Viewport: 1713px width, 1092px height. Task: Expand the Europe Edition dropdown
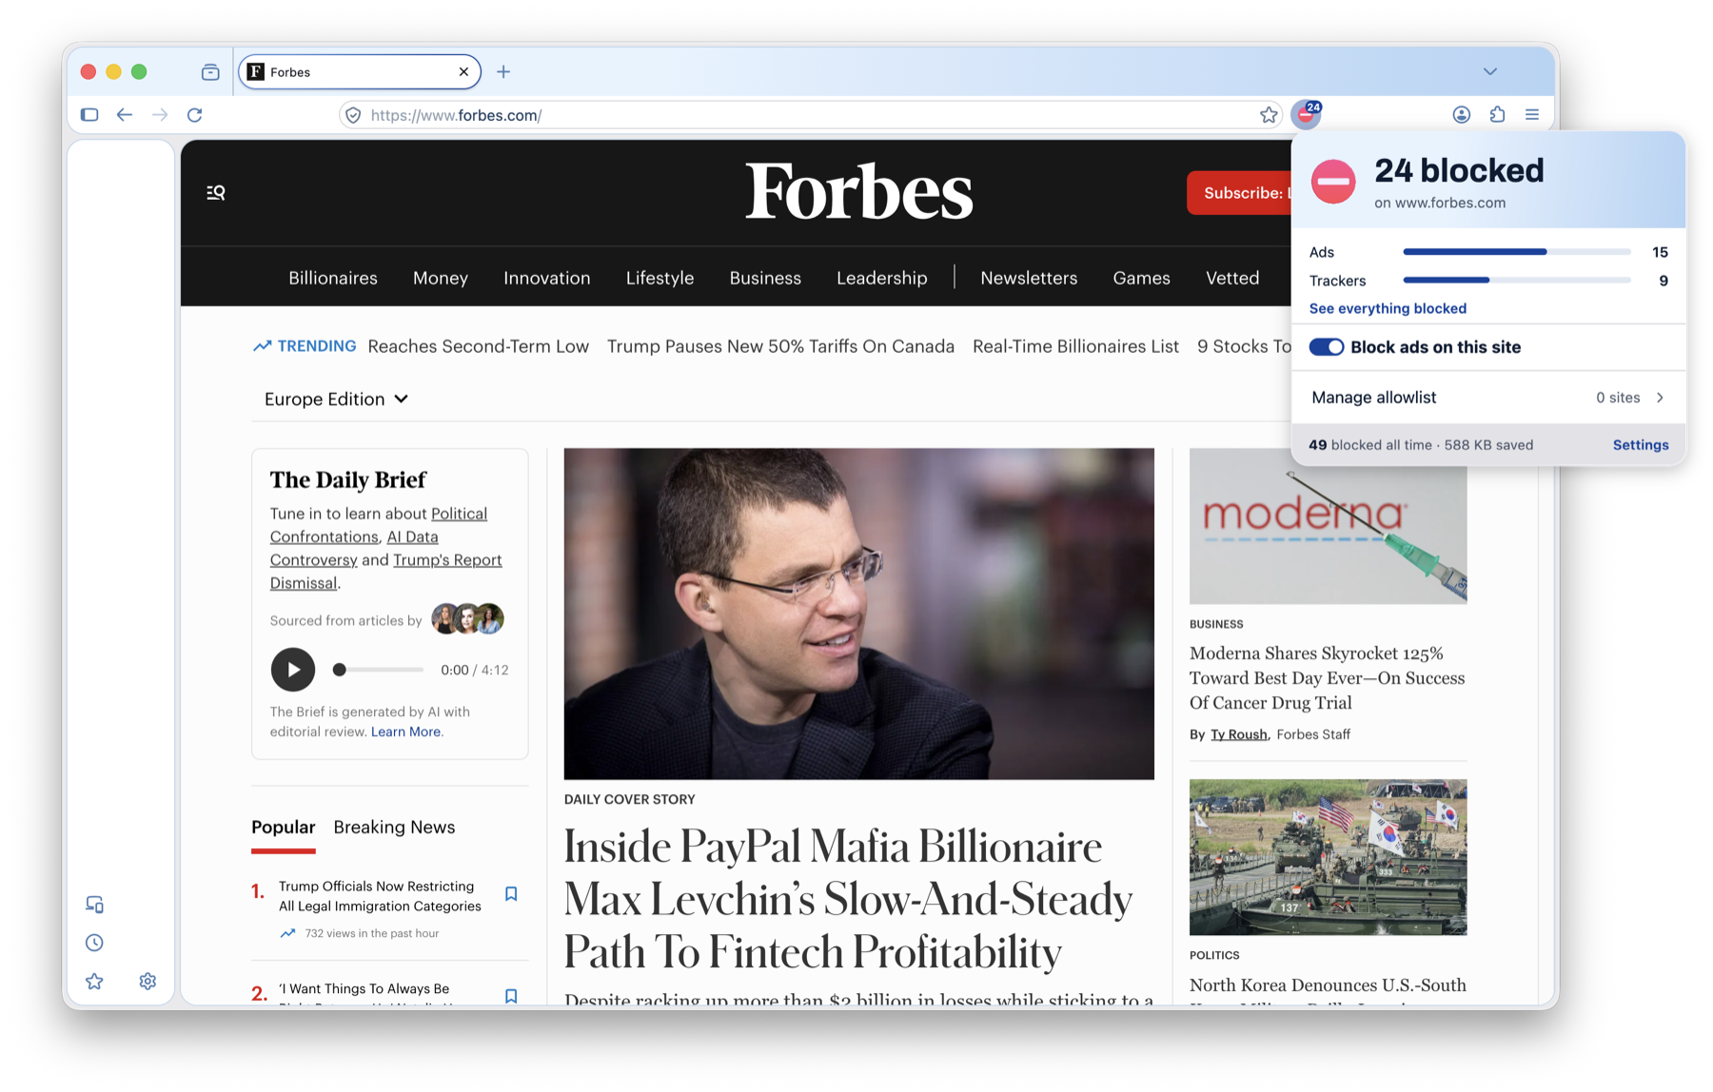(x=336, y=400)
